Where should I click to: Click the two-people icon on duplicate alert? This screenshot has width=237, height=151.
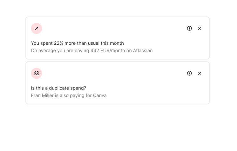pyautogui.click(x=37, y=73)
